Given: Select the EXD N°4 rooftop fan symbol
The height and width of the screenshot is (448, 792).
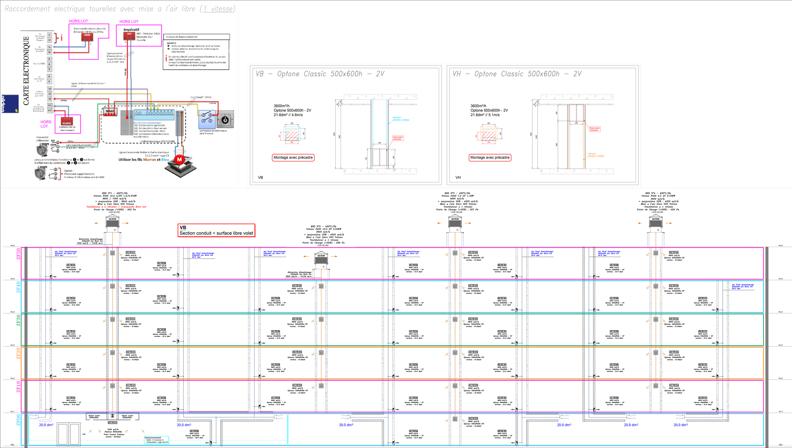Looking at the screenshot, I should pos(656,223).
